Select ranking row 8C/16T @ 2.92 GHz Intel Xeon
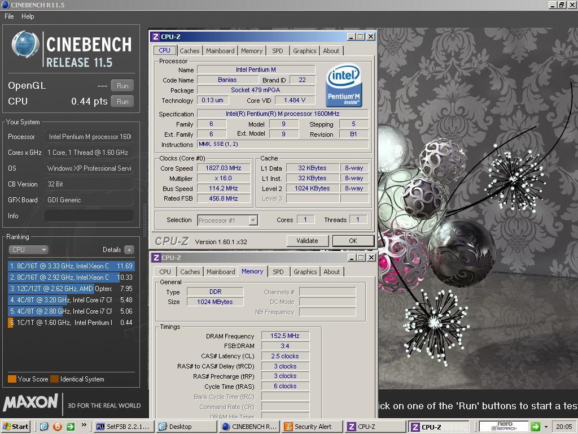This screenshot has height=434, width=578. point(71,277)
